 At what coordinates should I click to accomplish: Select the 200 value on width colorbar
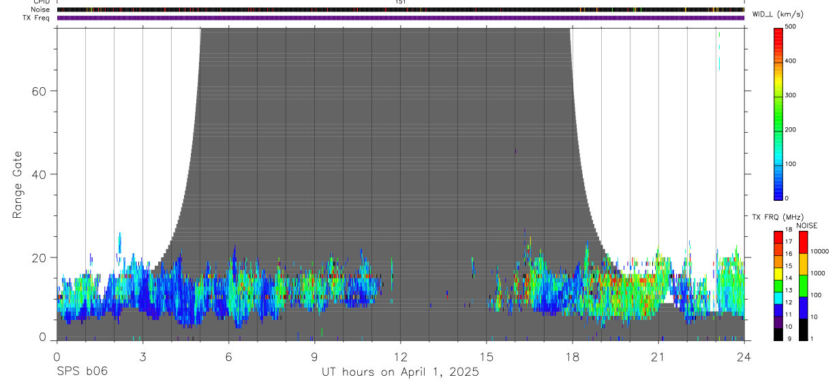tap(791, 129)
